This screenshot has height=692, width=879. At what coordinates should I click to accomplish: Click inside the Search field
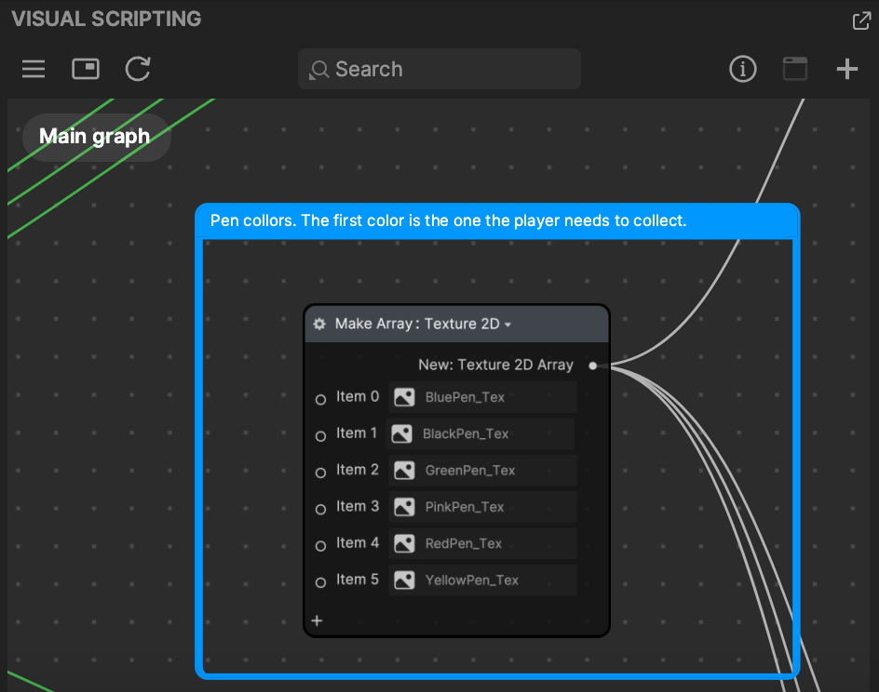coord(439,69)
